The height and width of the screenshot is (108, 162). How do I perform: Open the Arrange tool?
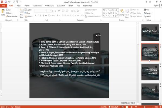tap(122, 13)
